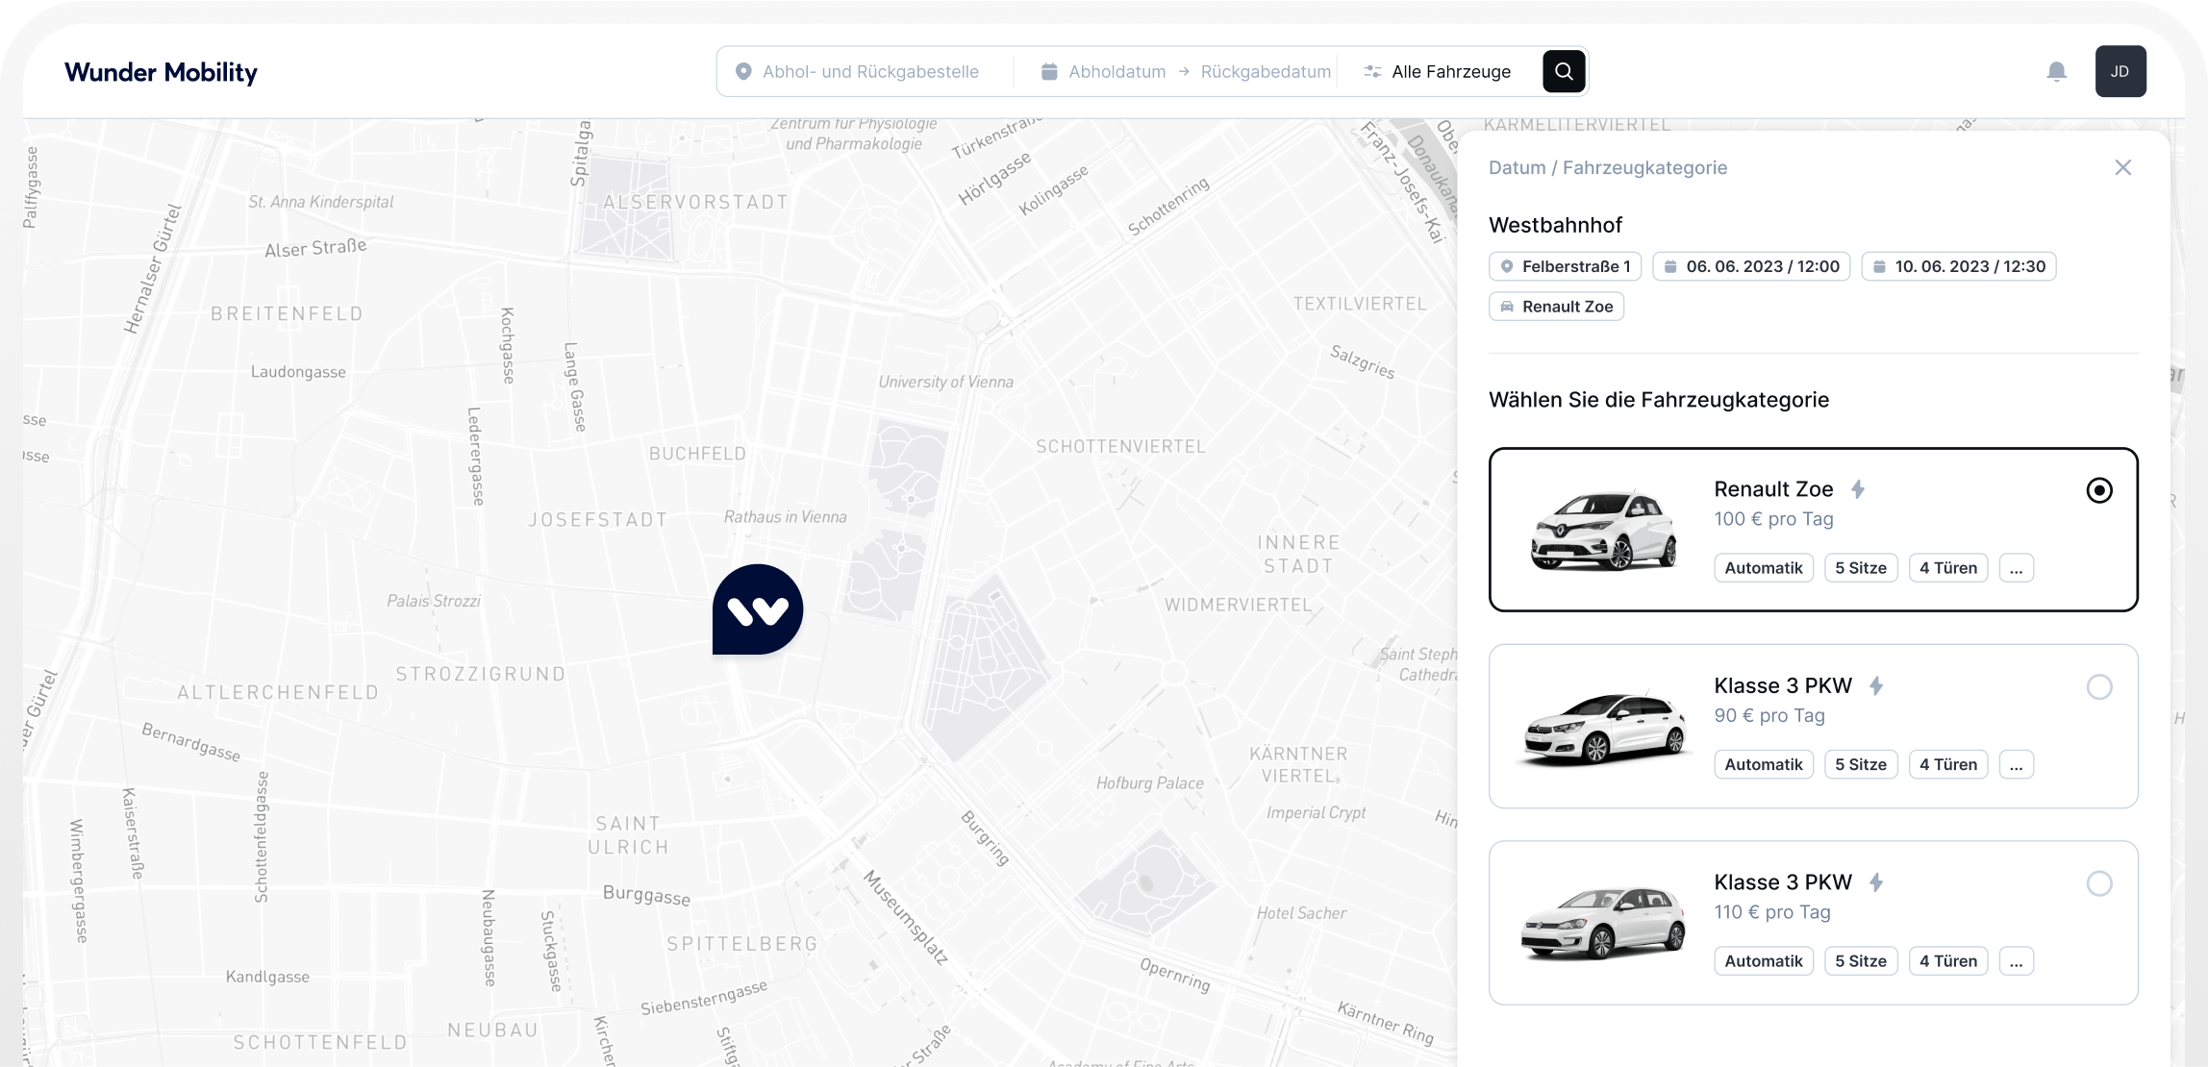Viewport: 2208px width, 1067px height.
Task: Select the Renault Zoe radio button
Action: (2098, 490)
